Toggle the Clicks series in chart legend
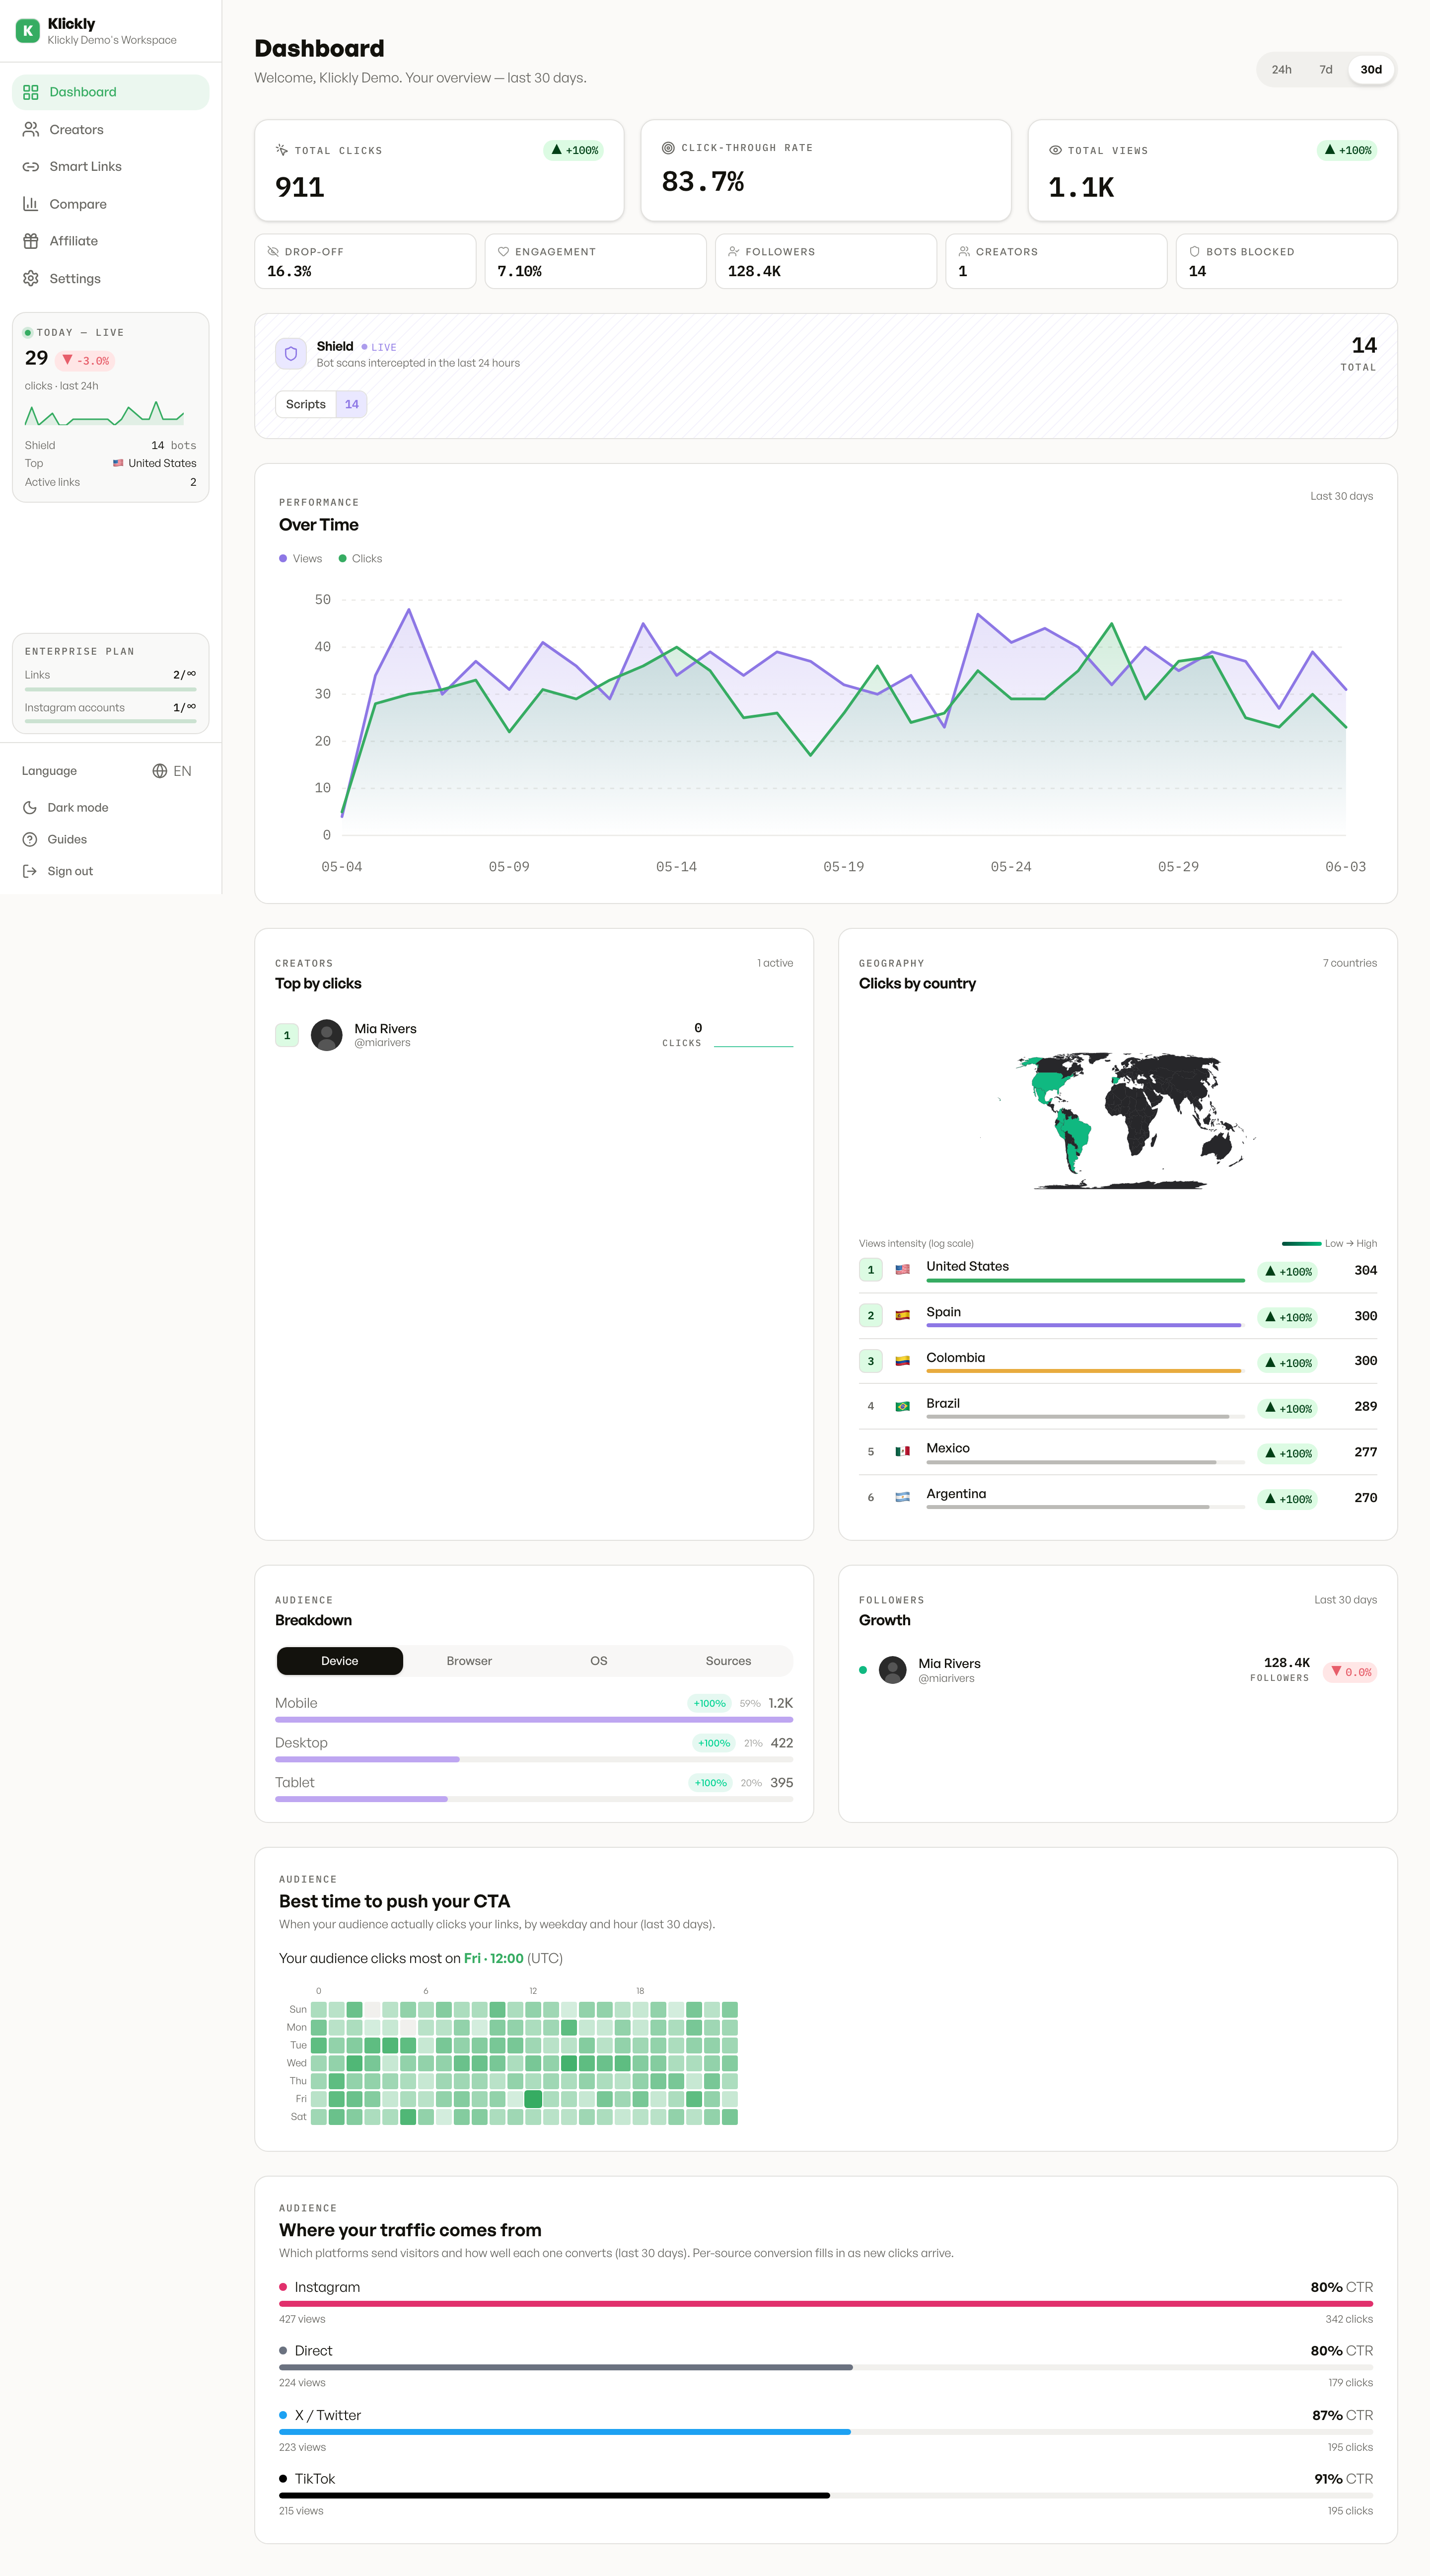 point(361,559)
